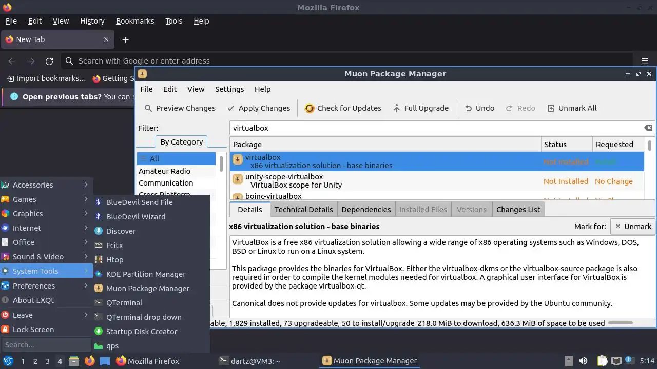Click Apply Changes in Muon toolbar
The image size is (657, 369).
(x=259, y=108)
